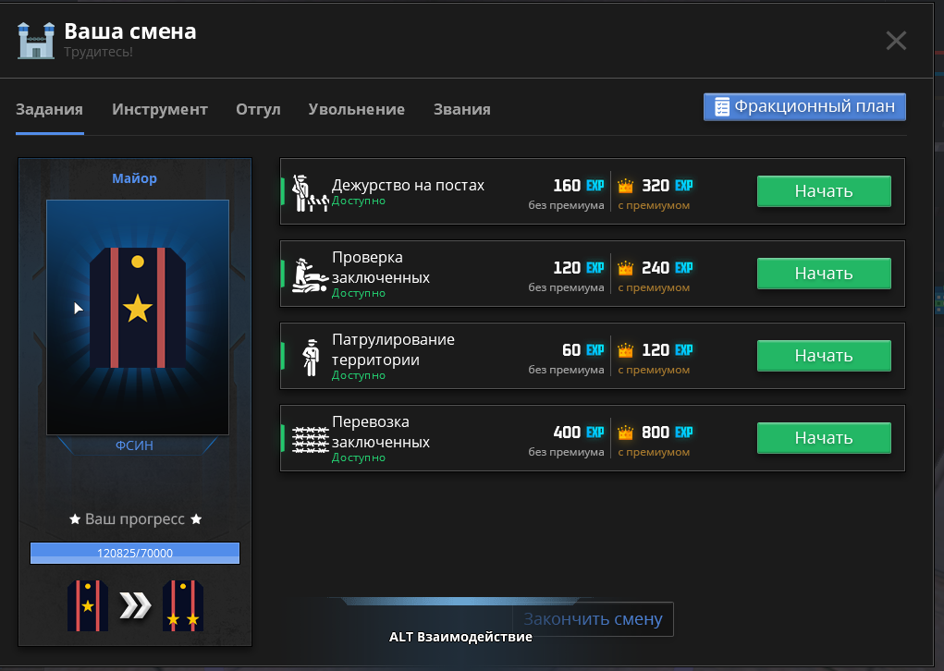Click the Проверка заключенных task icon

click(309, 274)
